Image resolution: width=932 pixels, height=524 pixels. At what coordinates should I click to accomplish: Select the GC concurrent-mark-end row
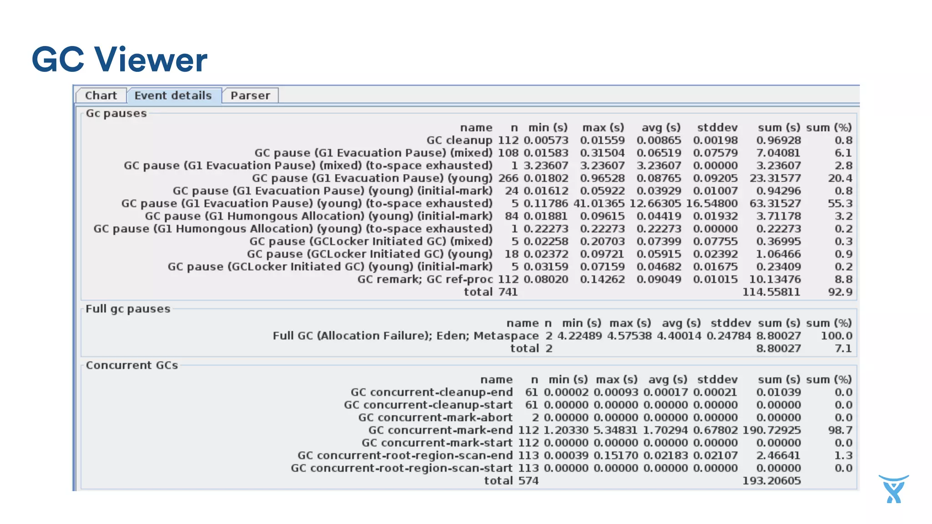point(440,430)
